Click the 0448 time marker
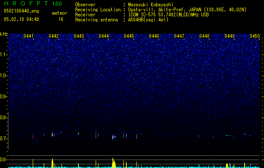 [x=204, y=36]
